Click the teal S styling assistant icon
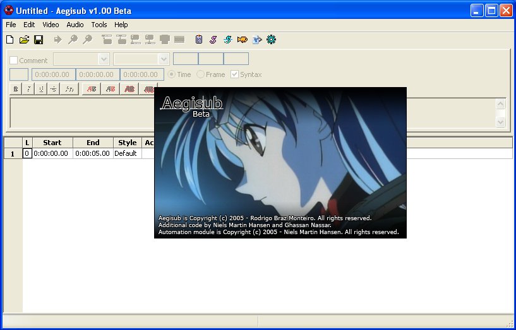Screen dimensions: 516x330 pos(227,40)
